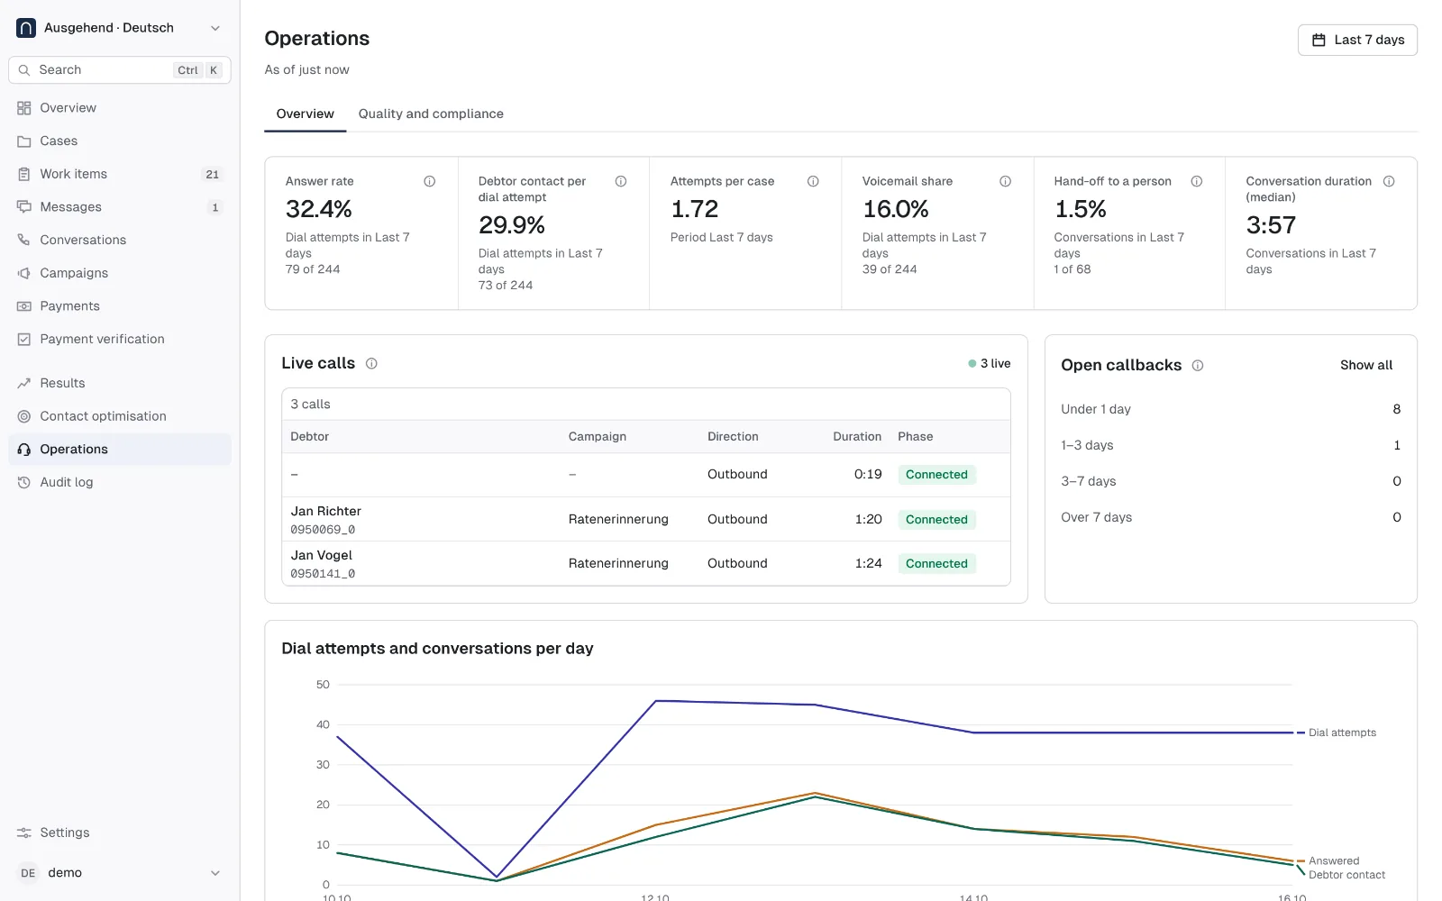
Task: Open the Overview sidebar icon
Action: coord(24,108)
